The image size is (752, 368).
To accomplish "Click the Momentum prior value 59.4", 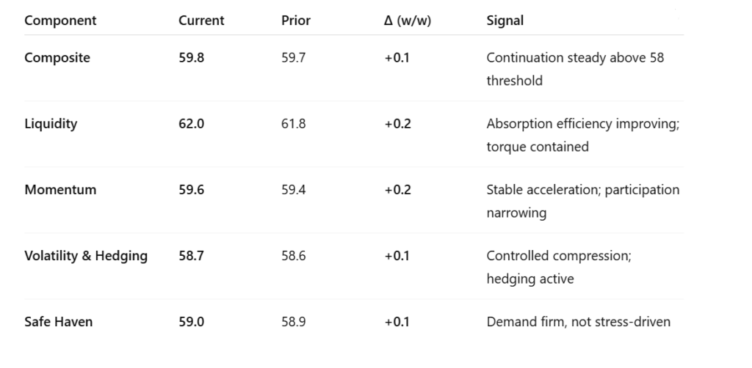I will [294, 190].
